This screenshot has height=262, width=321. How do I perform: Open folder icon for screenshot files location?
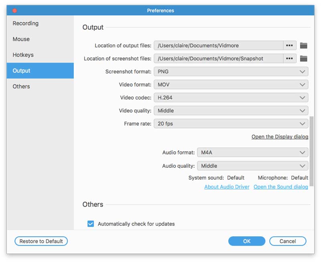point(304,59)
